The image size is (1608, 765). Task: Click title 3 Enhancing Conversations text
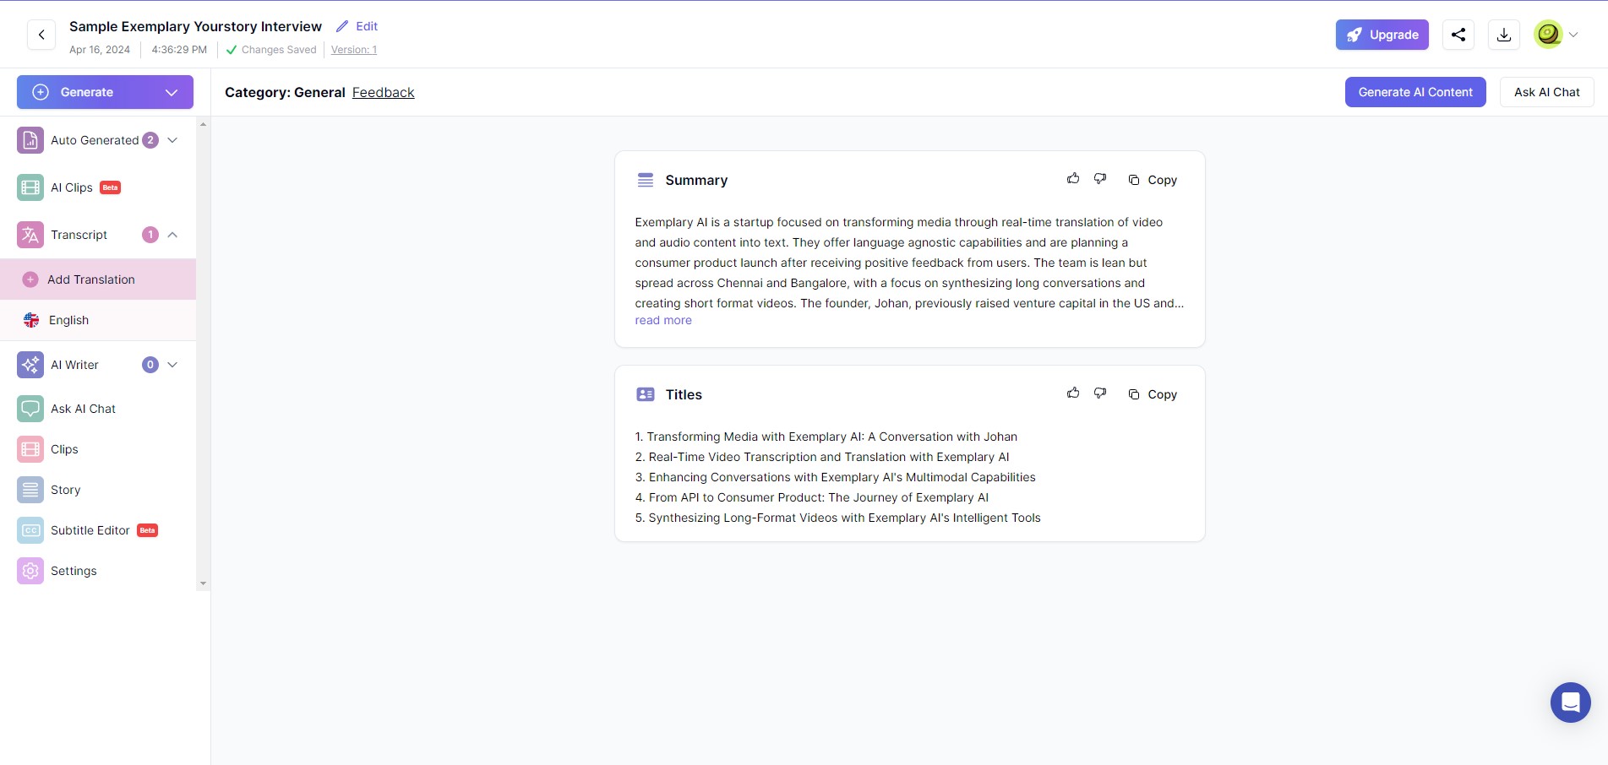pyautogui.click(x=836, y=477)
